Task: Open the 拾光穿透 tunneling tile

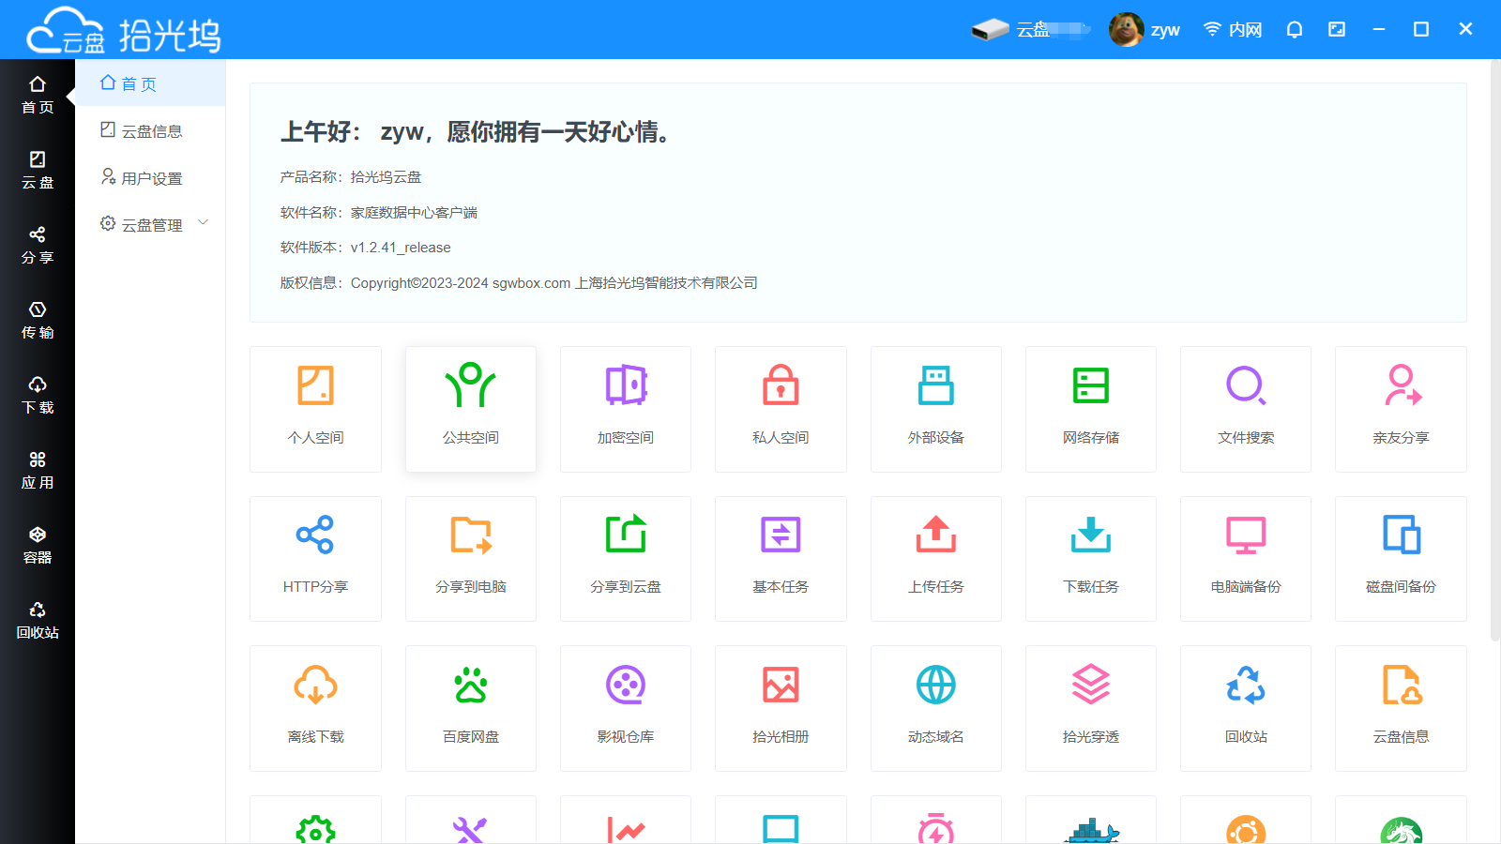Action: [1091, 708]
